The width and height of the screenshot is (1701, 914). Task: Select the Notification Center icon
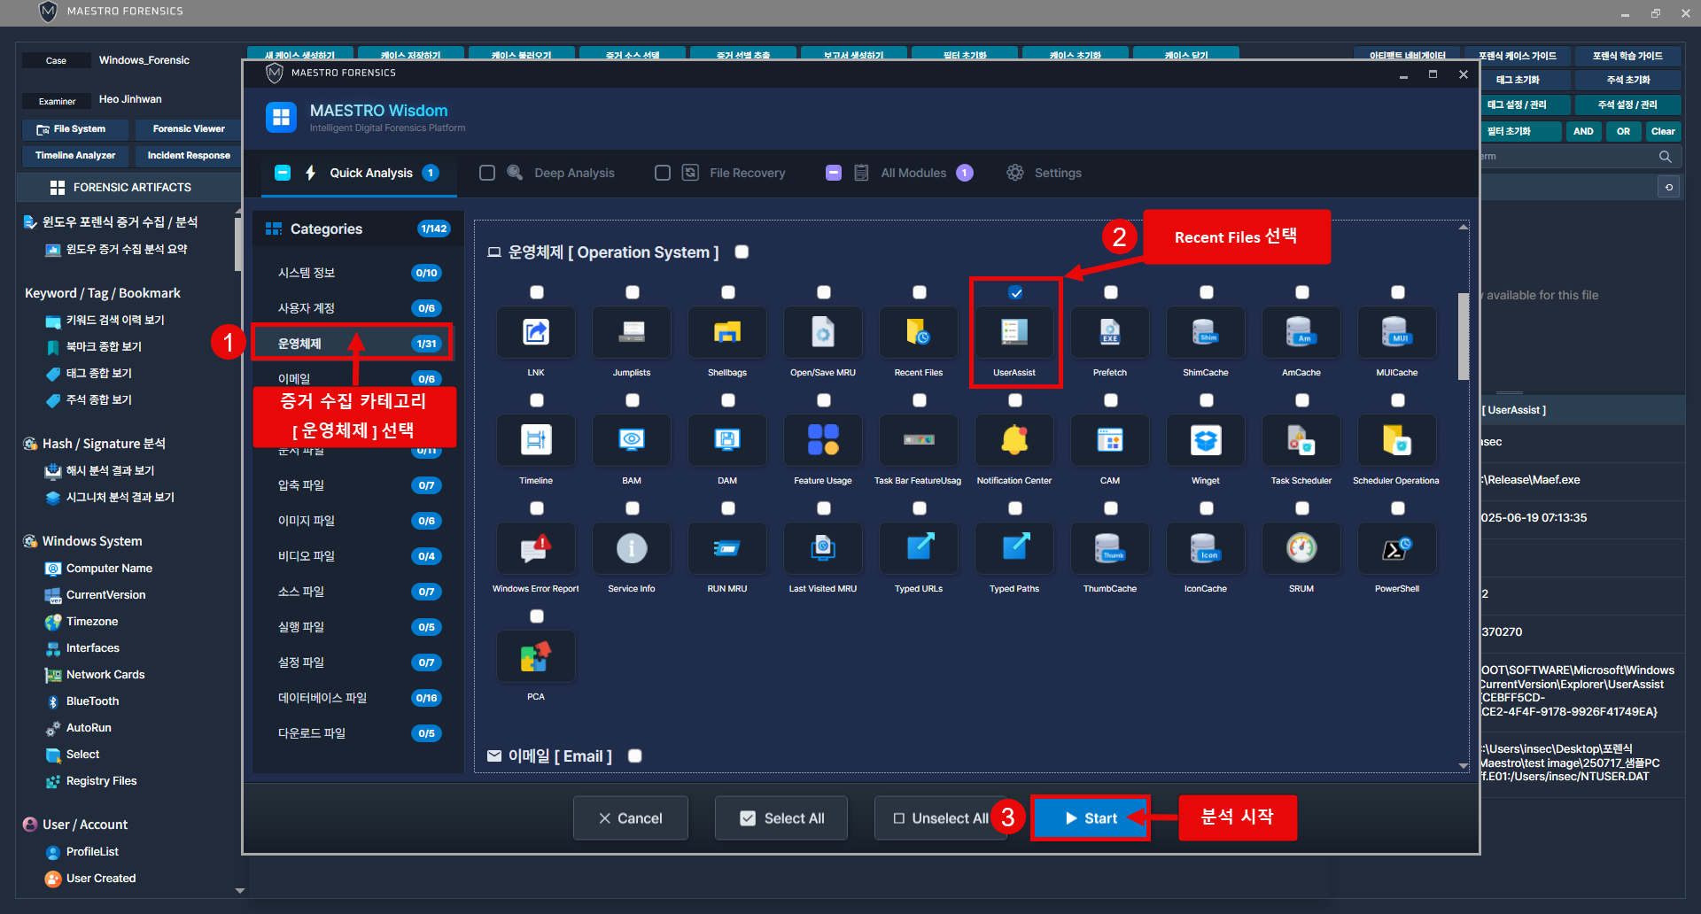tap(1014, 440)
